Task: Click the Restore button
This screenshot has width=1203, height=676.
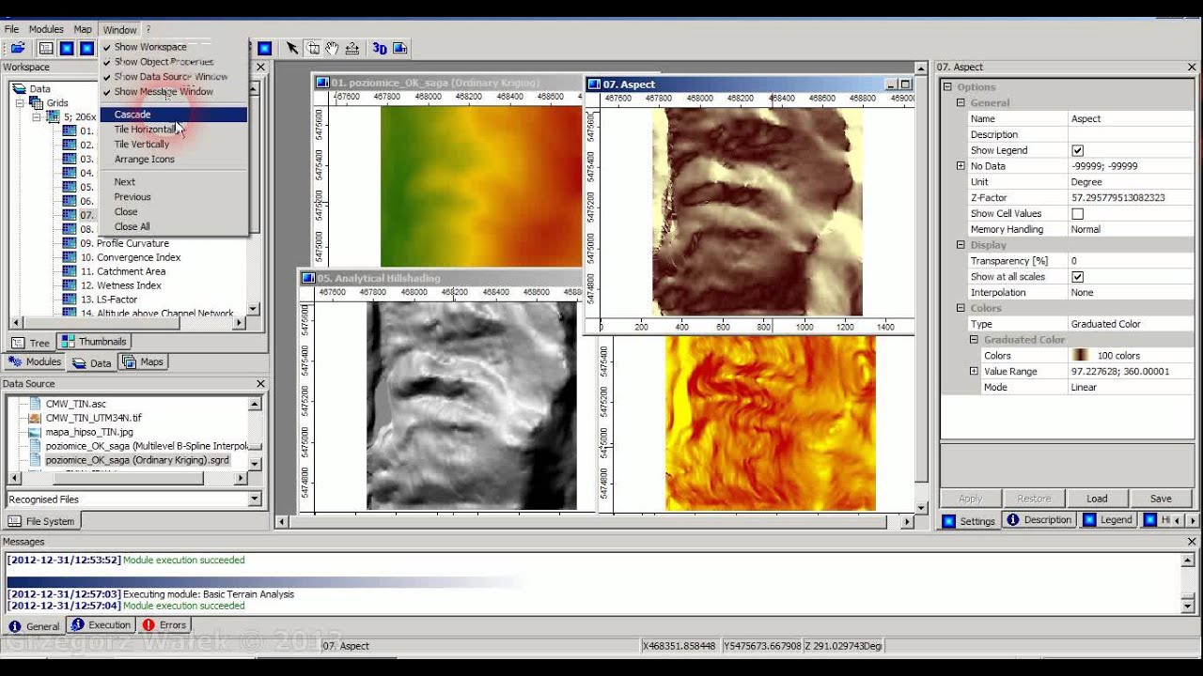Action: click(x=1034, y=499)
